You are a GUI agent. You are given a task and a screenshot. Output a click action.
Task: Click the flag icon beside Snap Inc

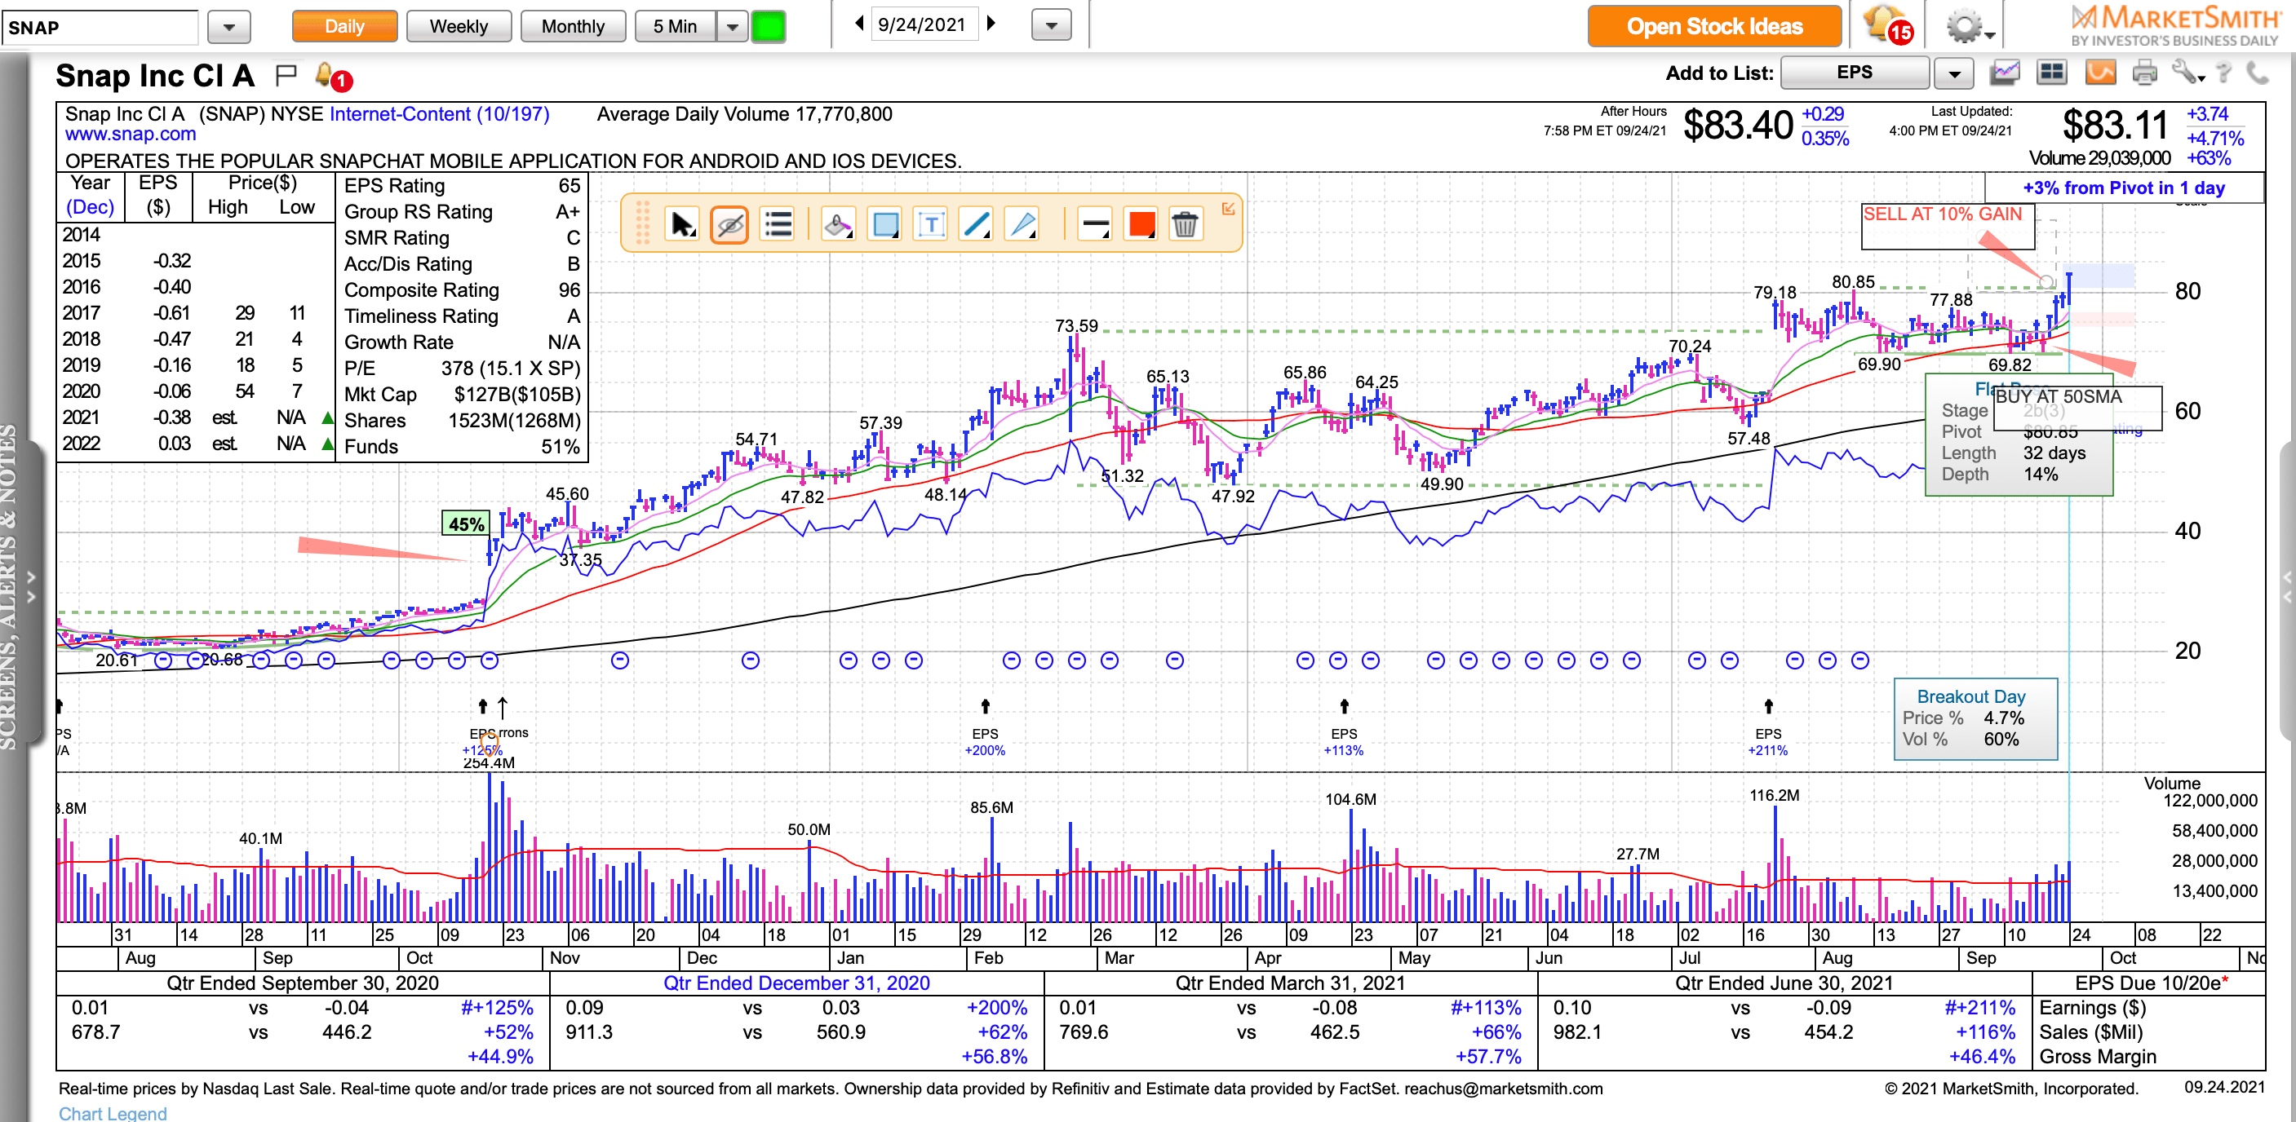point(286,76)
